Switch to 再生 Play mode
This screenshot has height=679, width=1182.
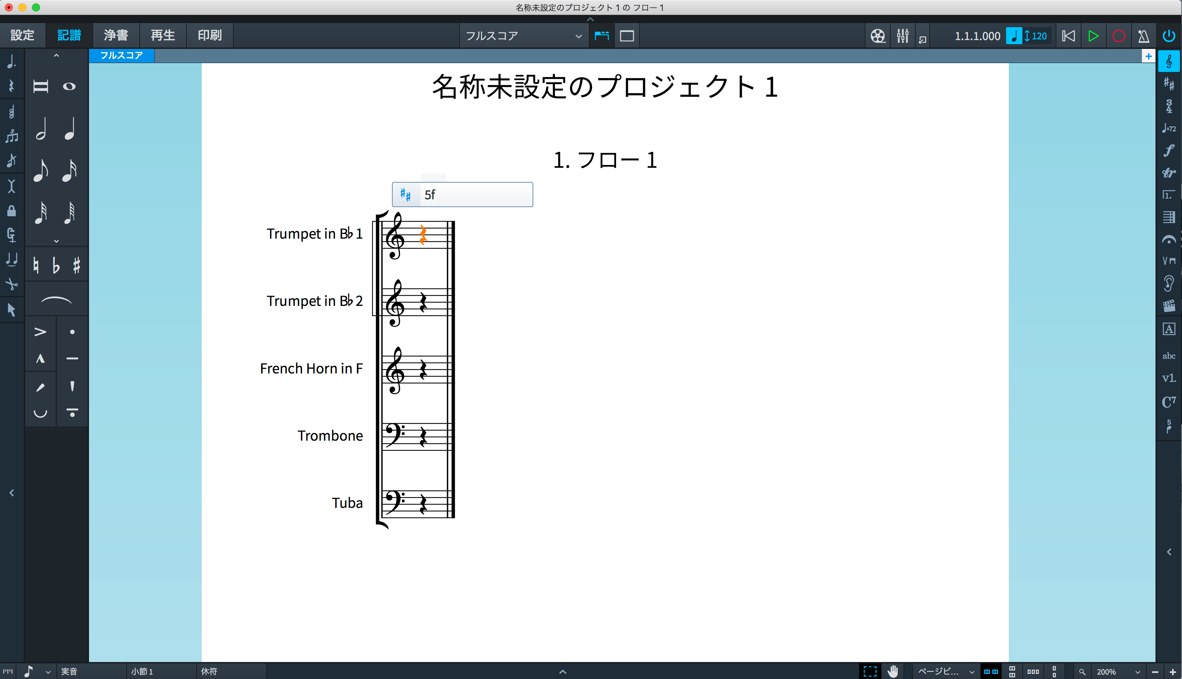(163, 35)
